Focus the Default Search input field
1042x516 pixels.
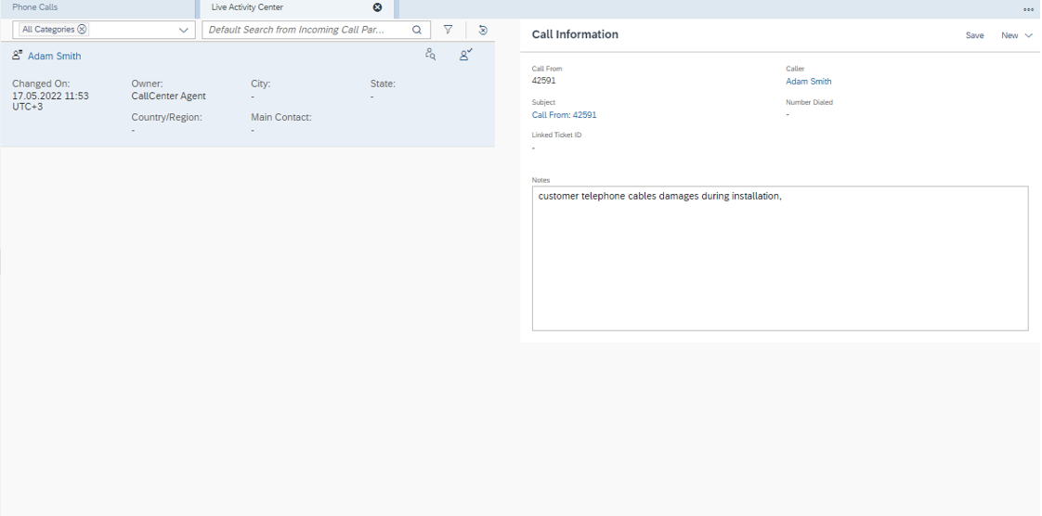(306, 30)
